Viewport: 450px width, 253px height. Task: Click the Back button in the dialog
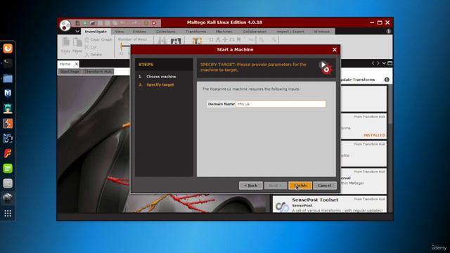point(250,186)
